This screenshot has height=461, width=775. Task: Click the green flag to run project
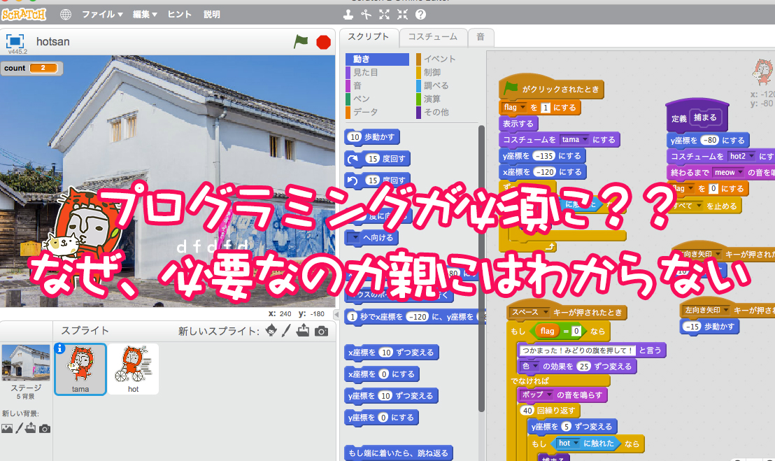(x=301, y=42)
